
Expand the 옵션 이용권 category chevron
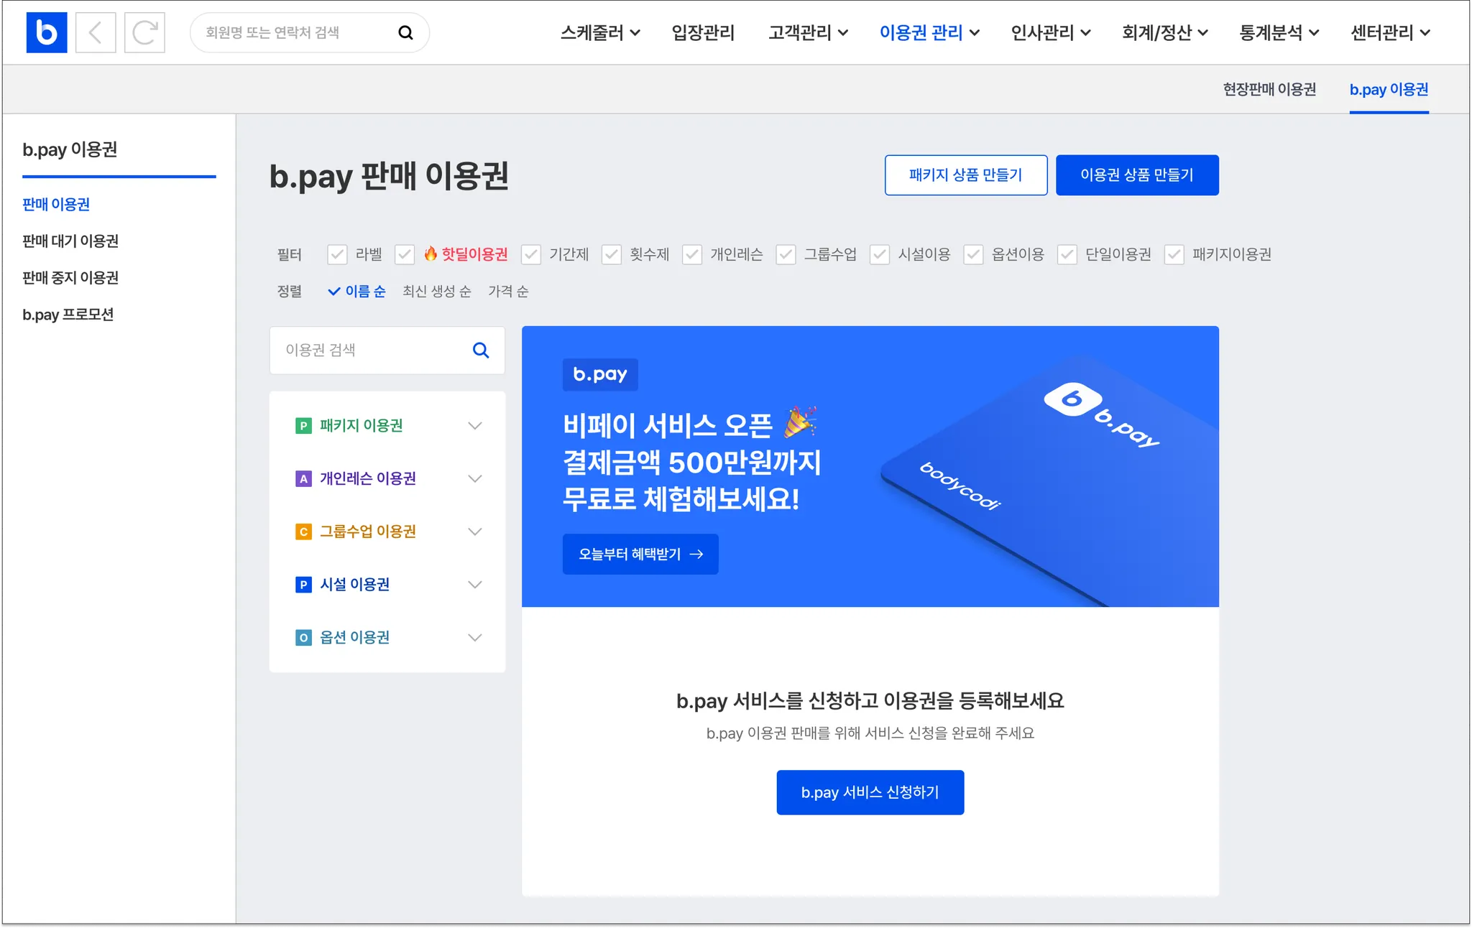474,638
